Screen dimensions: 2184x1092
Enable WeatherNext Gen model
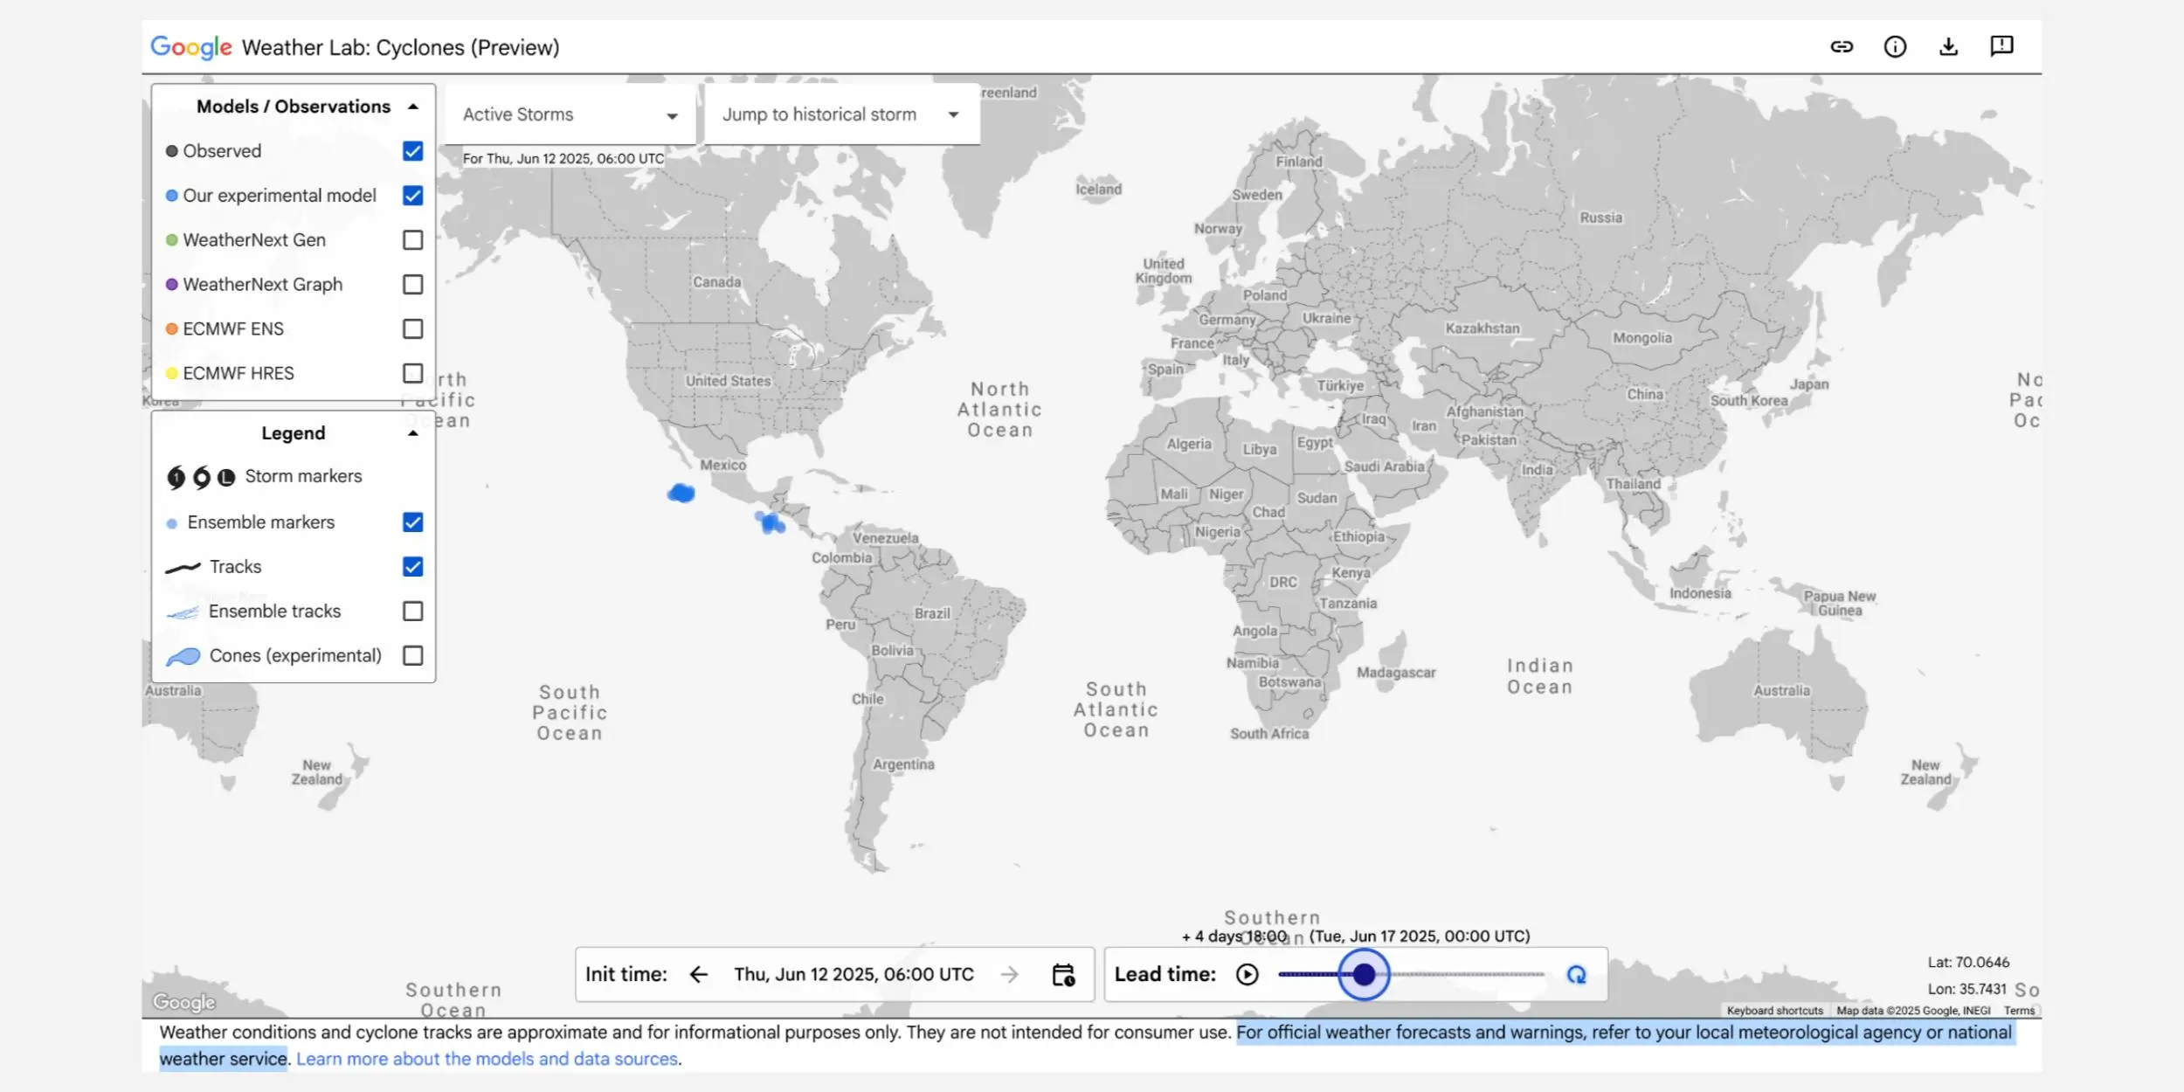click(411, 239)
